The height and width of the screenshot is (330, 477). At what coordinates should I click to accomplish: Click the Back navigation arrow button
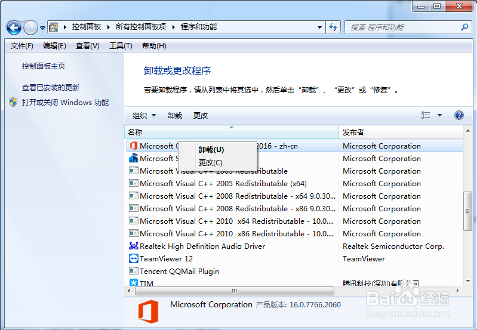[14, 27]
